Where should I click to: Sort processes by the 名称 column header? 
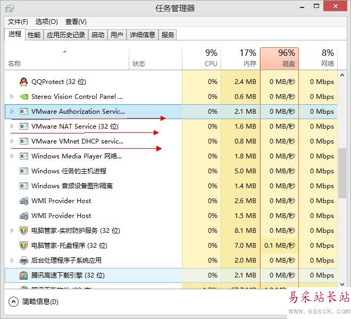[66, 58]
